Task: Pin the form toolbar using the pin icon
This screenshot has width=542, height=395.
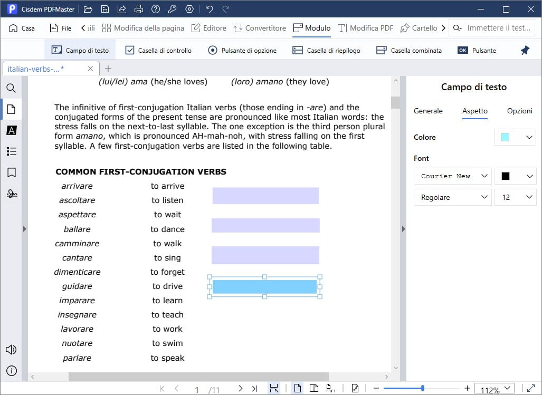Action: pyautogui.click(x=524, y=50)
